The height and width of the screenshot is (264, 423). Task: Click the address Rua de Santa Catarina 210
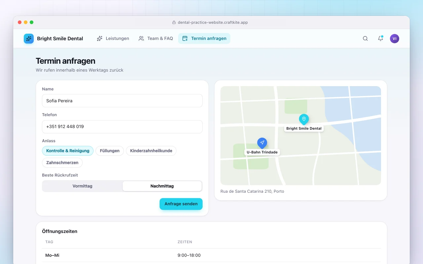click(x=252, y=191)
